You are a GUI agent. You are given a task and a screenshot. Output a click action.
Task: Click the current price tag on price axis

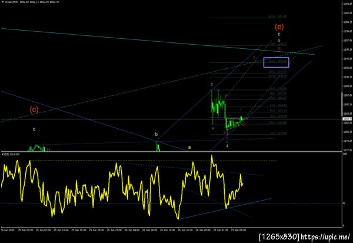point(346,119)
